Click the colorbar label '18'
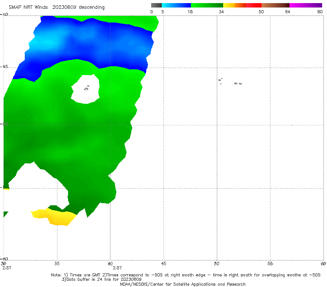The image size is (327, 287). point(190,11)
